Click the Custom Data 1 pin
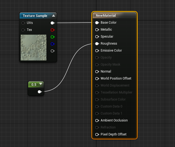Viewport: 175px width, 147px height. 97,113
